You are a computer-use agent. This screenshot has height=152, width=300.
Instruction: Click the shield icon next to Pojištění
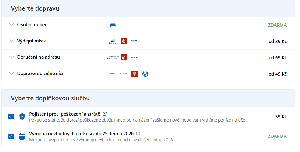tap(22, 116)
